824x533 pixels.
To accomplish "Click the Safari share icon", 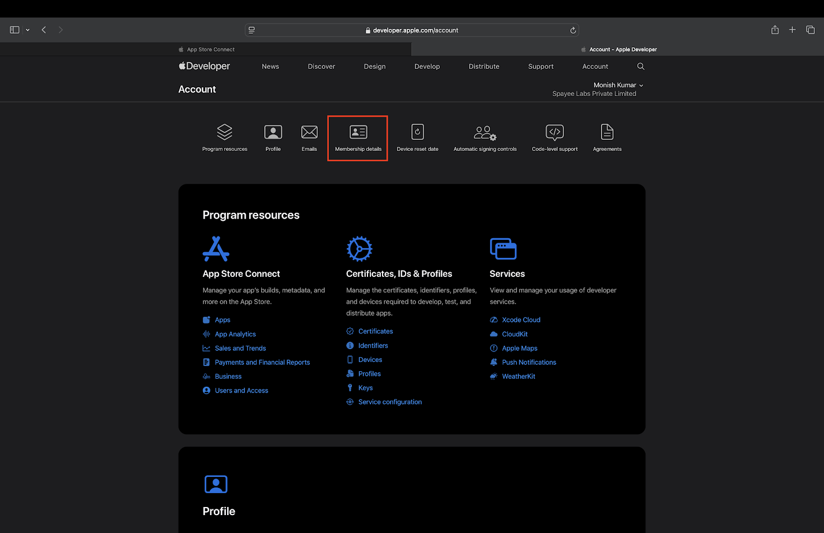I will pyautogui.click(x=775, y=30).
